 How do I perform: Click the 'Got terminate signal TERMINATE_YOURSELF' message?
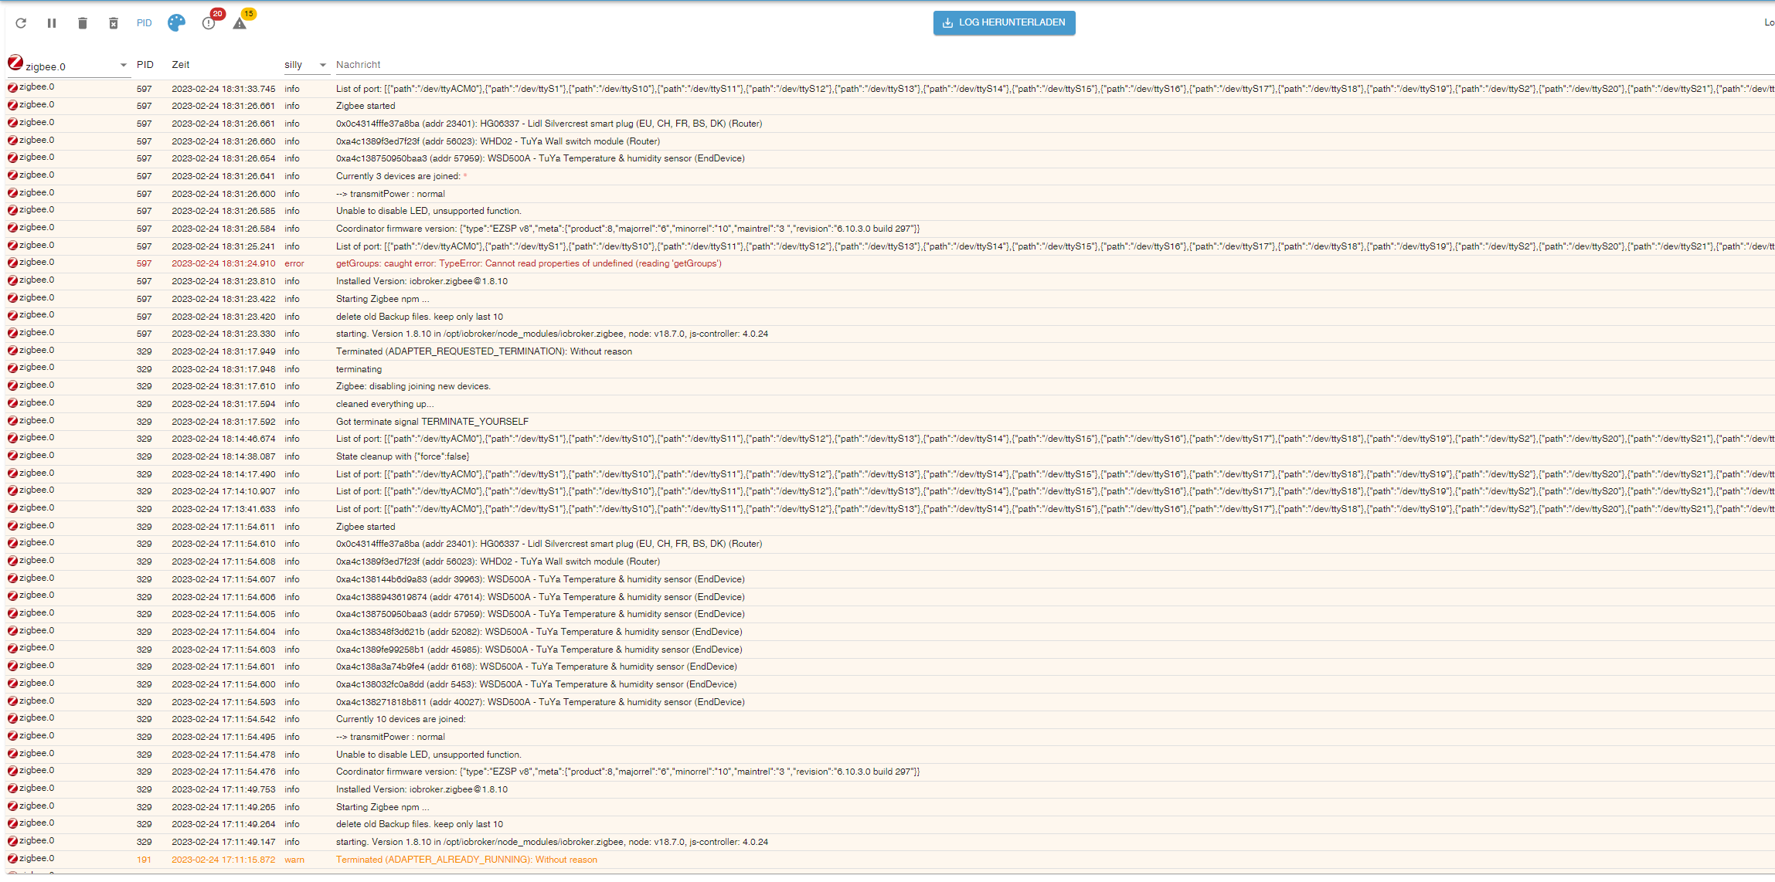tap(432, 422)
